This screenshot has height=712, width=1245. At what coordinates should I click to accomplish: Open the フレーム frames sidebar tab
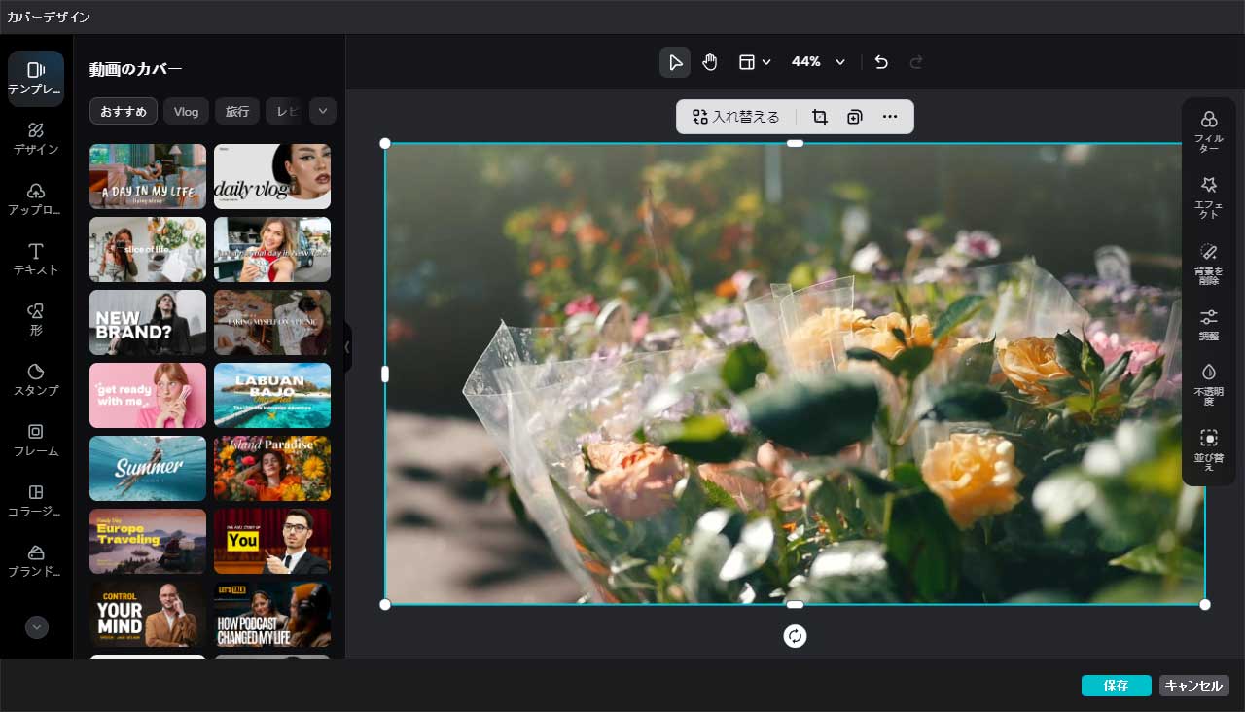point(36,441)
